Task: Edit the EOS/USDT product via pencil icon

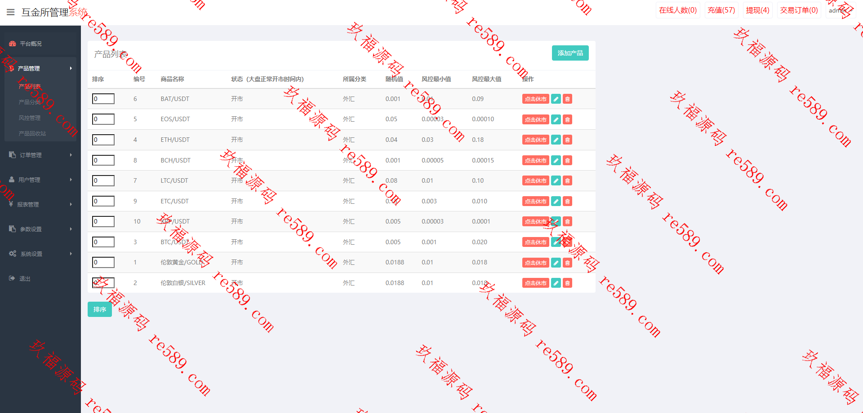Action: pos(556,119)
